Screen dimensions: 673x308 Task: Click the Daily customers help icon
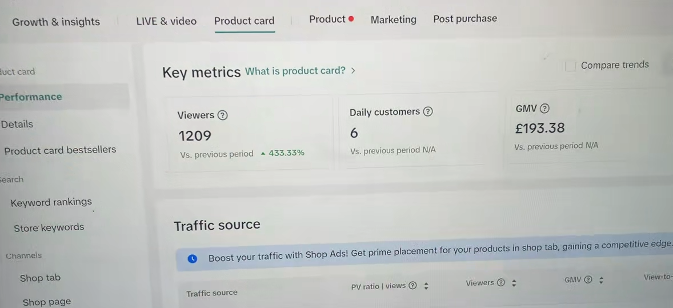coord(427,111)
